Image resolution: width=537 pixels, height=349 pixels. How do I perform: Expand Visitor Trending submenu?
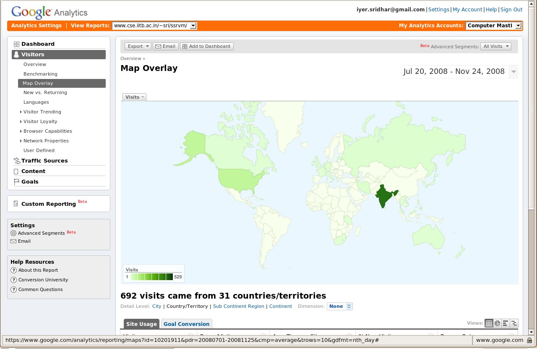[x=21, y=112]
